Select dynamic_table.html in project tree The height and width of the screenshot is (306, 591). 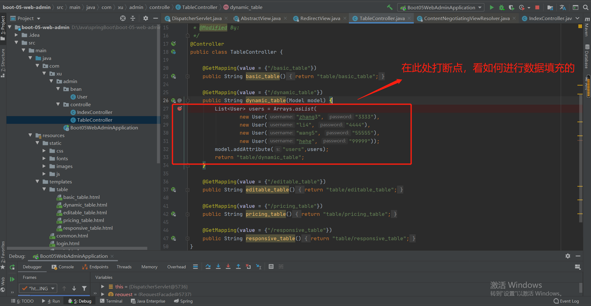click(x=85, y=205)
